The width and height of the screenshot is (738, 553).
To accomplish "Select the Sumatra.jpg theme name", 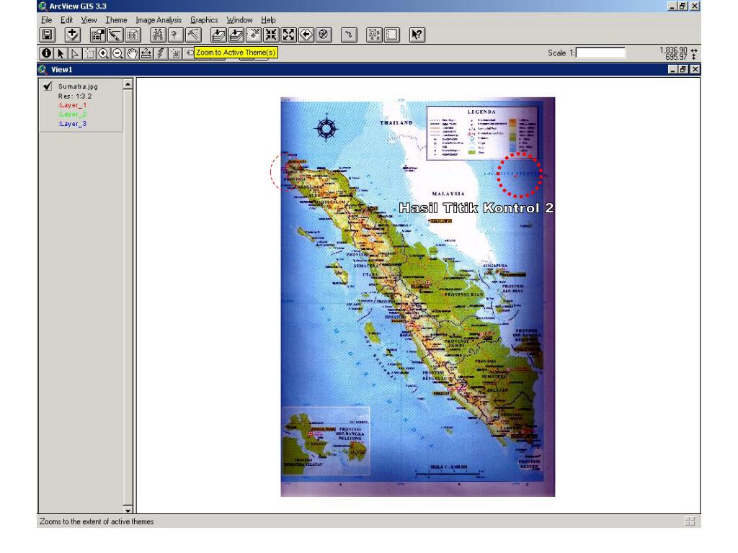I will click(78, 86).
